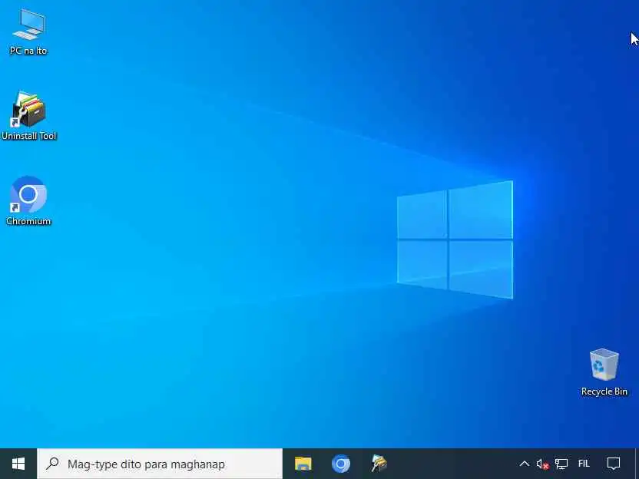Open File Explorer from the taskbar
The height and width of the screenshot is (479, 639).
click(303, 464)
